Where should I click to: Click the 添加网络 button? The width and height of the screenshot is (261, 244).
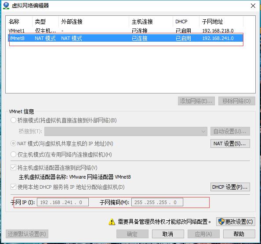(x=196, y=101)
